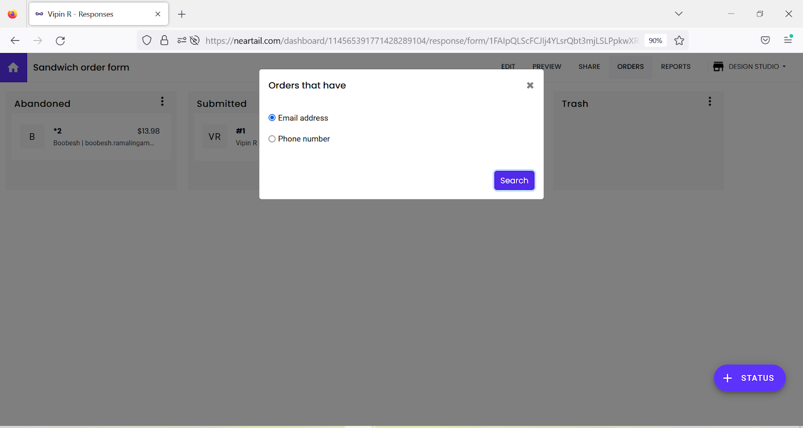
Task: Open the Abandoned column options menu
Action: click(162, 101)
